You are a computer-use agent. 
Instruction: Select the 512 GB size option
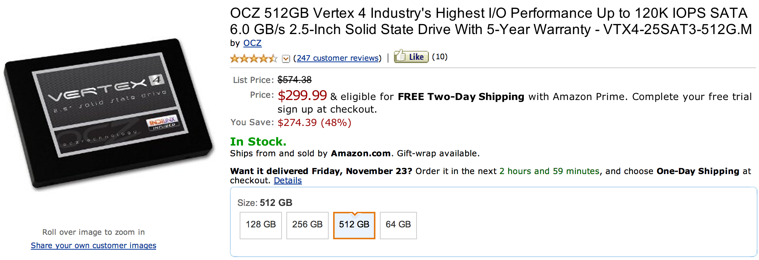point(354,225)
